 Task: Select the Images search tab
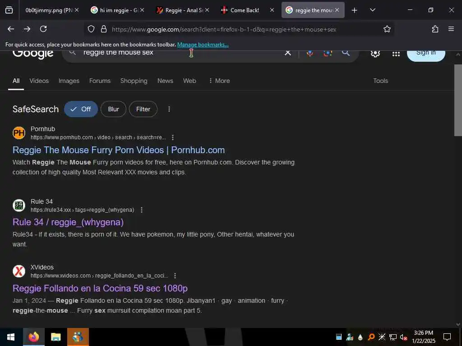[69, 81]
